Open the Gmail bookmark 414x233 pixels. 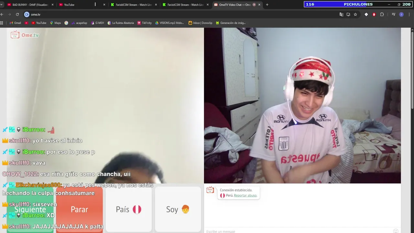[15, 23]
